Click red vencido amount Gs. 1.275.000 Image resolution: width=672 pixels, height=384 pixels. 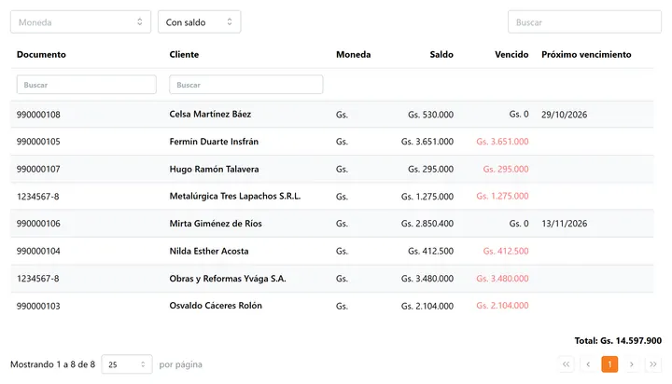click(x=502, y=196)
